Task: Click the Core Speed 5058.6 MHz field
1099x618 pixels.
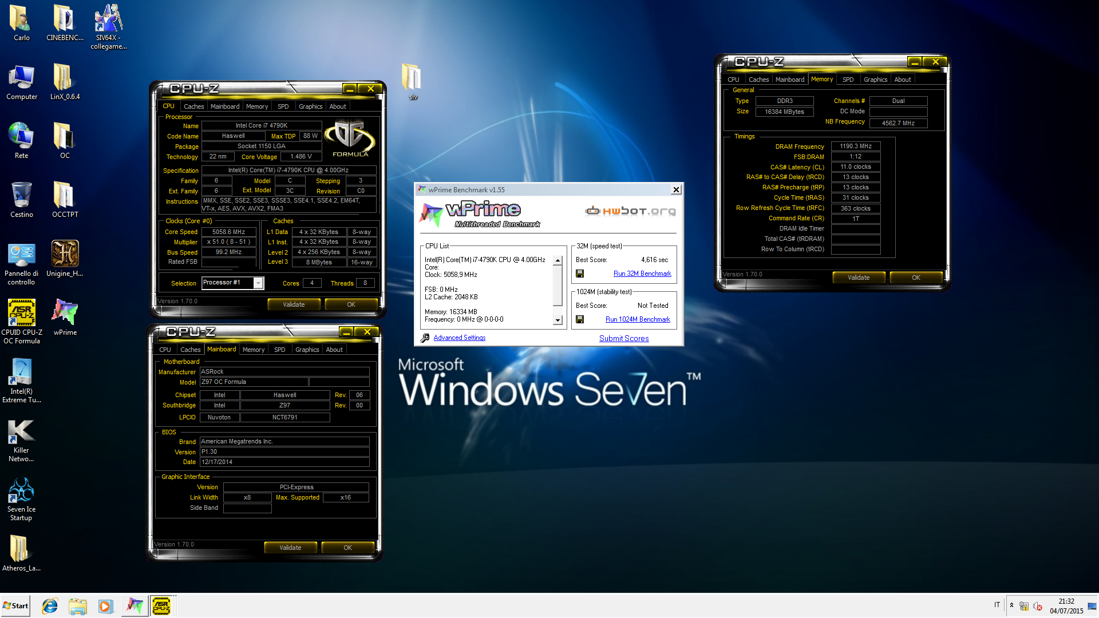Action: click(x=228, y=232)
